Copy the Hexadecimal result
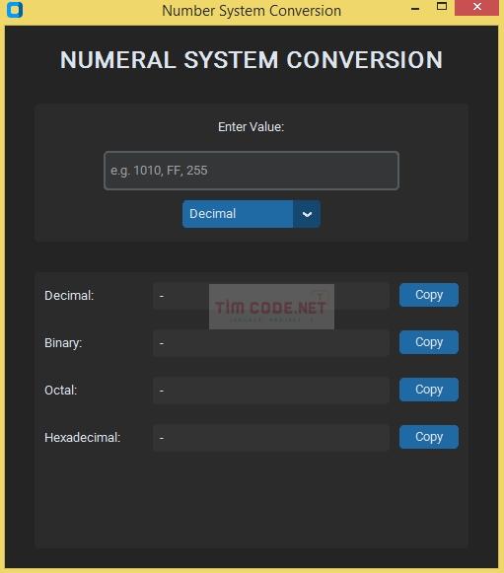 click(429, 437)
